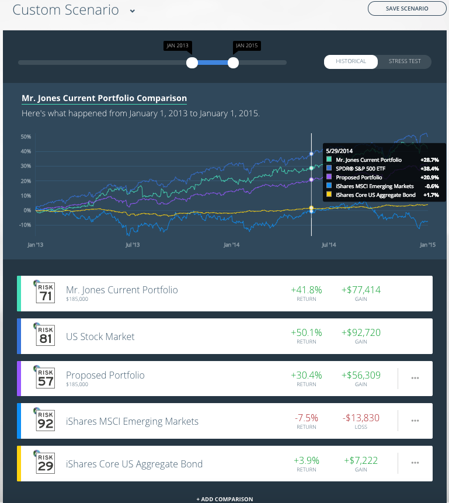Click Add Comparison link
Screen dimensions: 449x503
pos(225,499)
